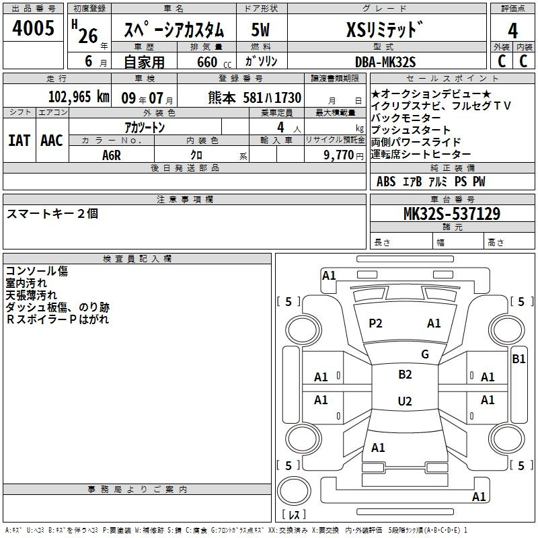This screenshot has width=538, height=538.
Task: Click the model name スペーシアカスタム
Action: coord(175,30)
